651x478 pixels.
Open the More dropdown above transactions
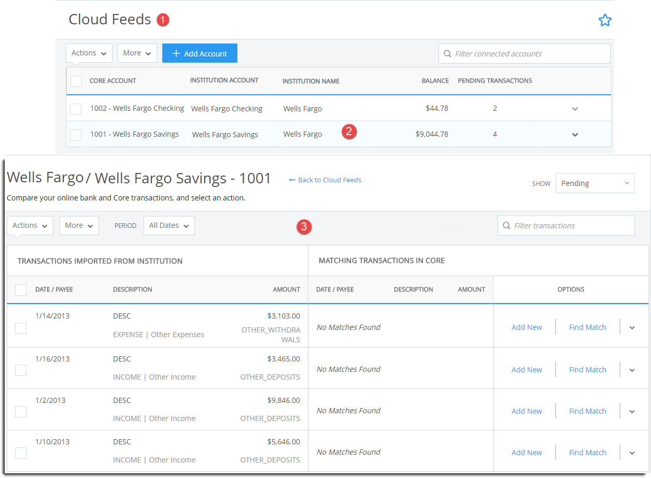pos(79,225)
